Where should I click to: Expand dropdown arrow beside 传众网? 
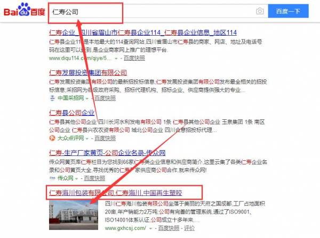[76, 179]
